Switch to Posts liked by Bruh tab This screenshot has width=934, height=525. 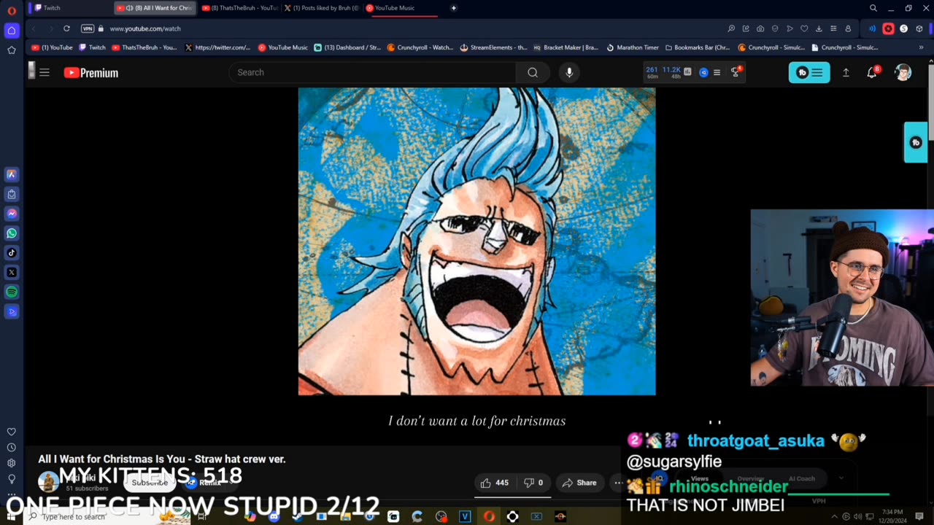pyautogui.click(x=321, y=8)
